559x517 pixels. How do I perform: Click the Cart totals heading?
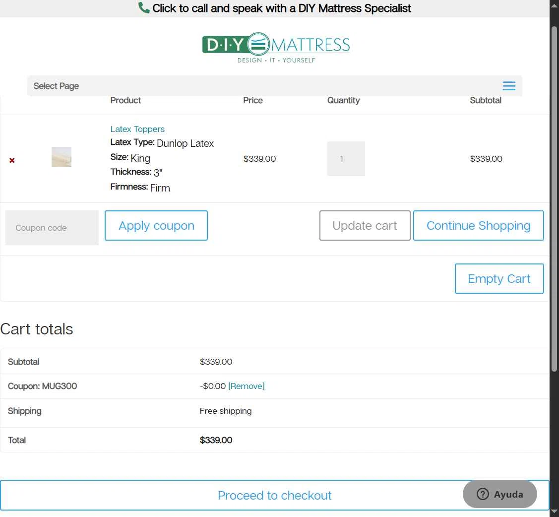(36, 329)
